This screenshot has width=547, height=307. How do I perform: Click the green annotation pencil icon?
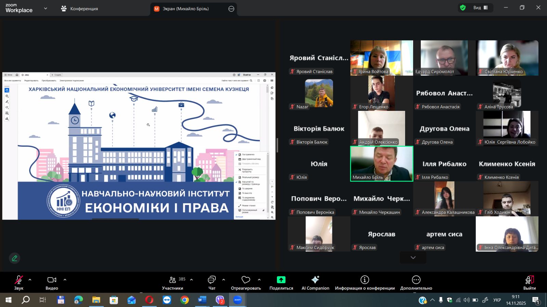click(14, 258)
